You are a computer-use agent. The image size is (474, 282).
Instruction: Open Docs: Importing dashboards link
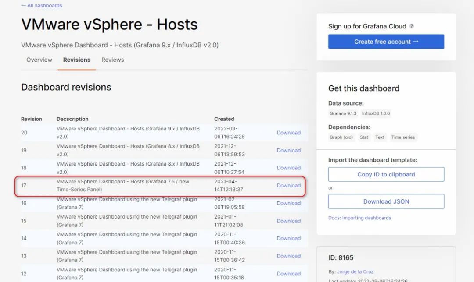(x=360, y=218)
